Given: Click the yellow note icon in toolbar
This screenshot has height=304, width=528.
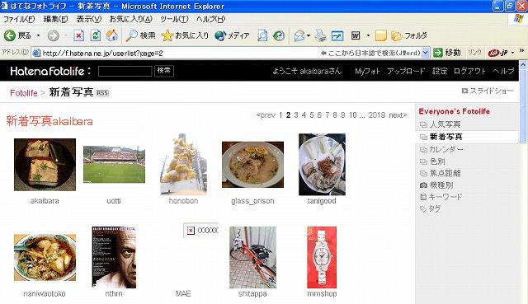Looking at the screenshot, I should [381, 35].
